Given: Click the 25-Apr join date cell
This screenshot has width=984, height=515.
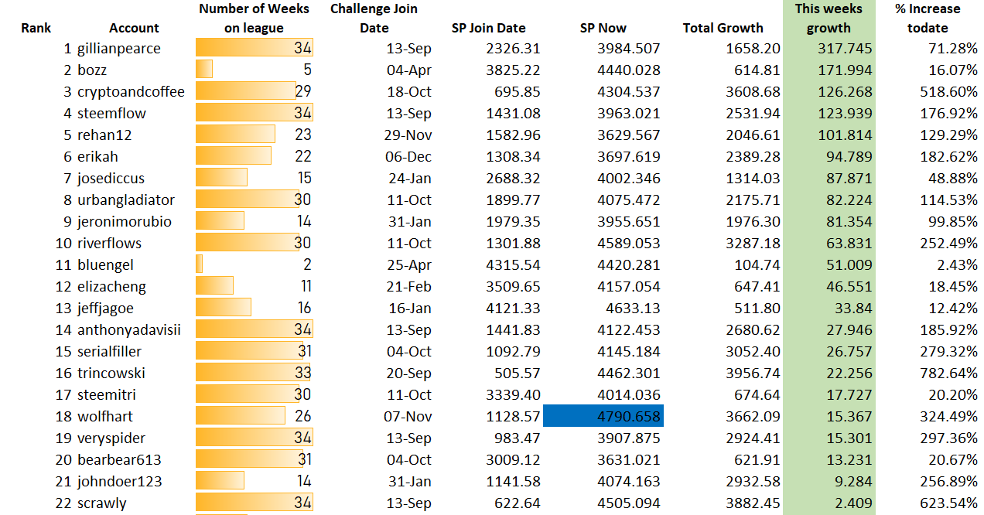Looking at the screenshot, I should (x=408, y=264).
